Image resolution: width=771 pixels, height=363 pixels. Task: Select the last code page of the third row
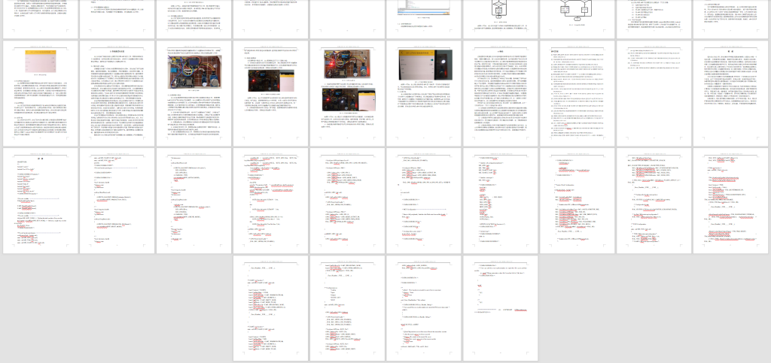tap(731, 200)
